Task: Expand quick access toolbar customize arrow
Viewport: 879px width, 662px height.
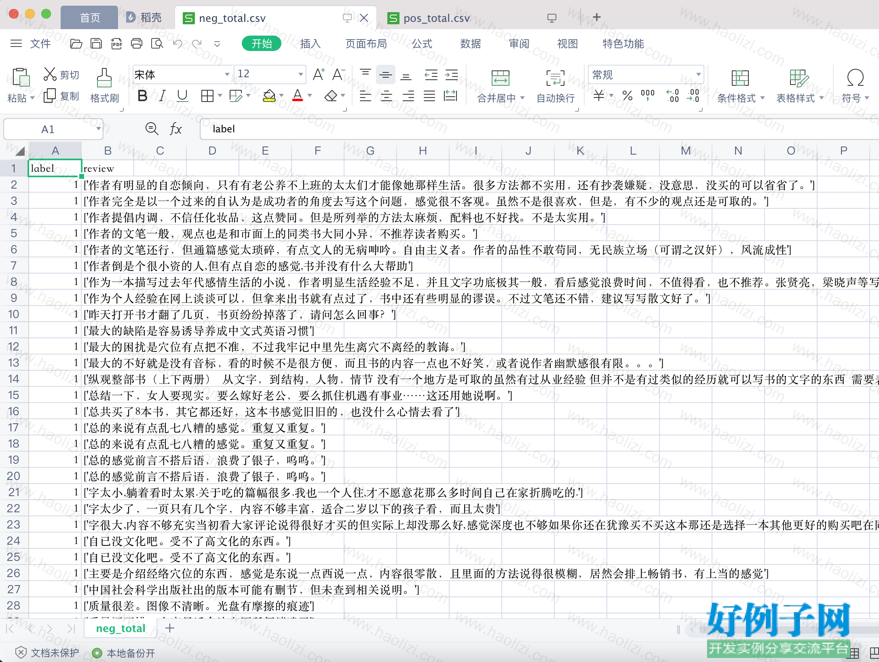Action: coord(217,44)
